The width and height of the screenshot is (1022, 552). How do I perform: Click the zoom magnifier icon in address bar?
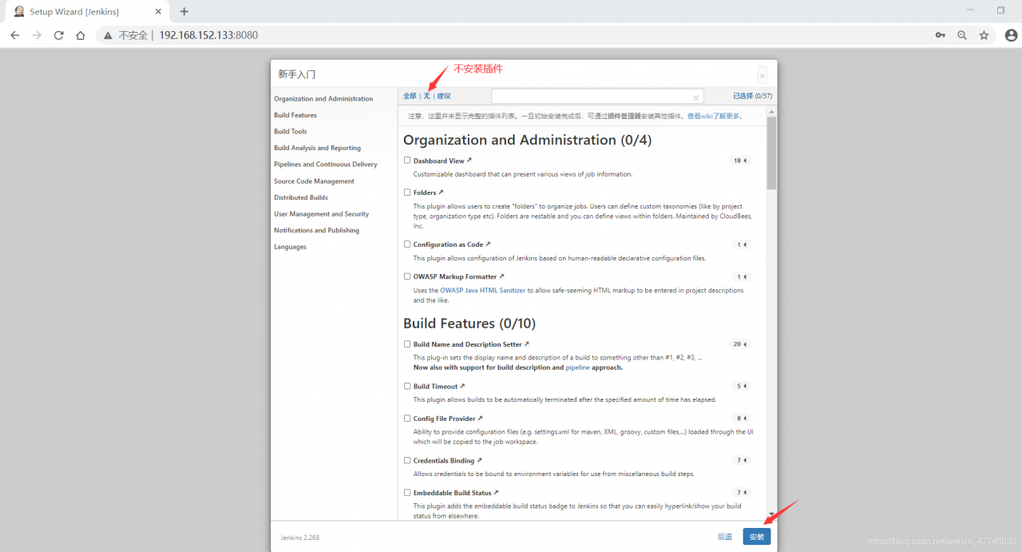962,35
